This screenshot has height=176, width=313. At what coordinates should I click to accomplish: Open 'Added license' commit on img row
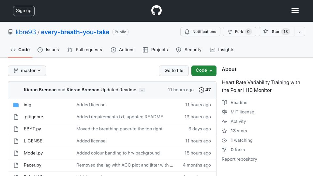click(x=91, y=105)
